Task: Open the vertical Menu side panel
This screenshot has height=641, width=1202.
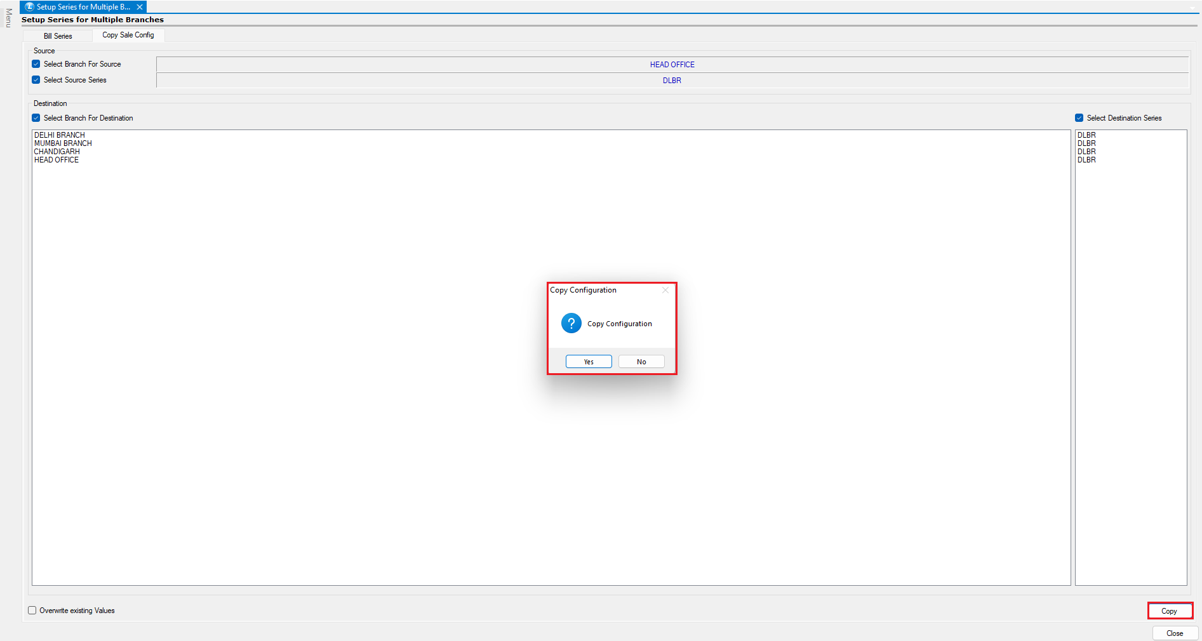Action: (8, 18)
